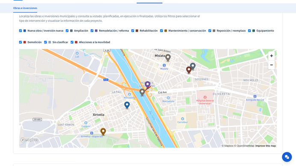Zoom in the map with plus button
296x166 pixels.
(271, 56)
